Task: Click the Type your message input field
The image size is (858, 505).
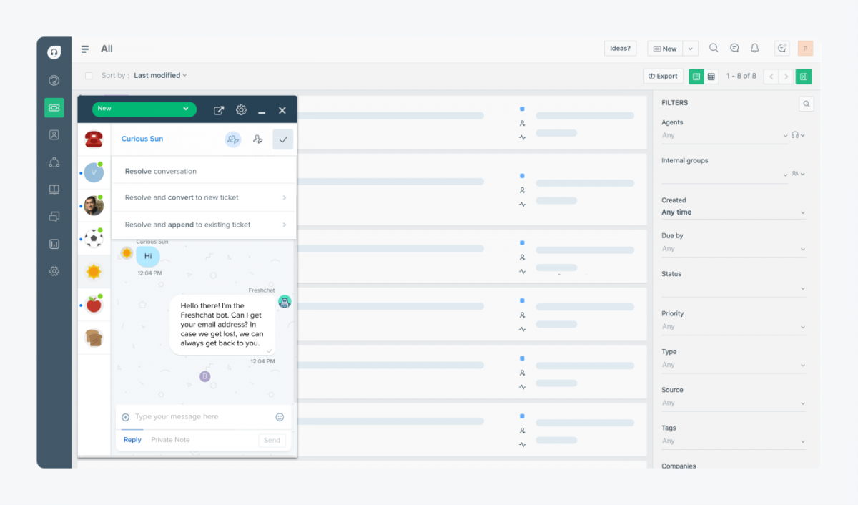Action: 200,417
